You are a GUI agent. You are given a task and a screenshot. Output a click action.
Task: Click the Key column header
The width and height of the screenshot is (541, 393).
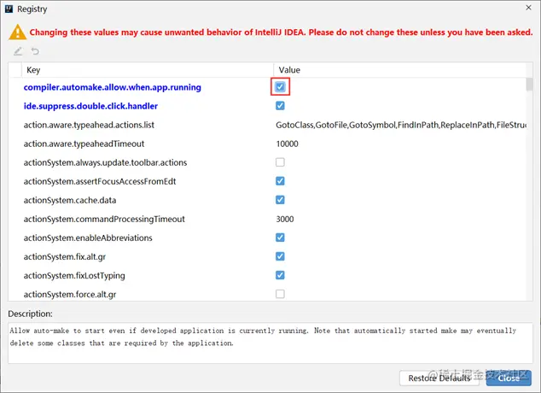[x=148, y=70]
